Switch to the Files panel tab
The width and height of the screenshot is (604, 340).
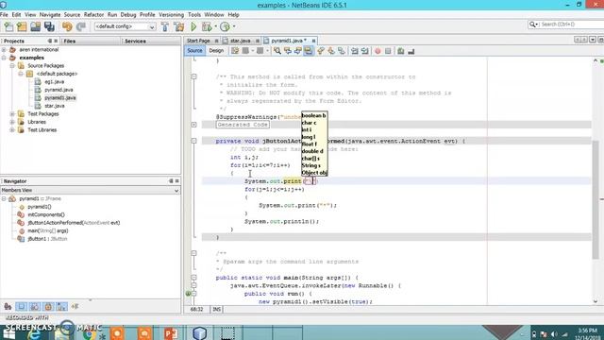(x=69, y=41)
